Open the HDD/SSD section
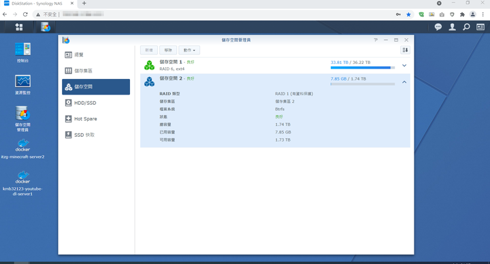Image resolution: width=490 pixels, height=264 pixels. [96, 103]
